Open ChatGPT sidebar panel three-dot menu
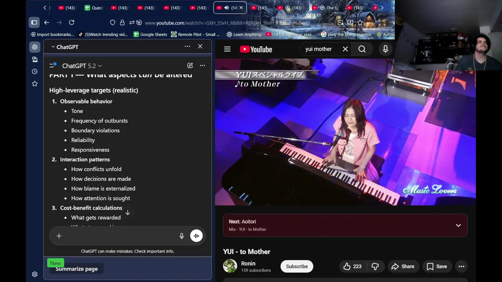The height and width of the screenshot is (282, 502). point(187,47)
